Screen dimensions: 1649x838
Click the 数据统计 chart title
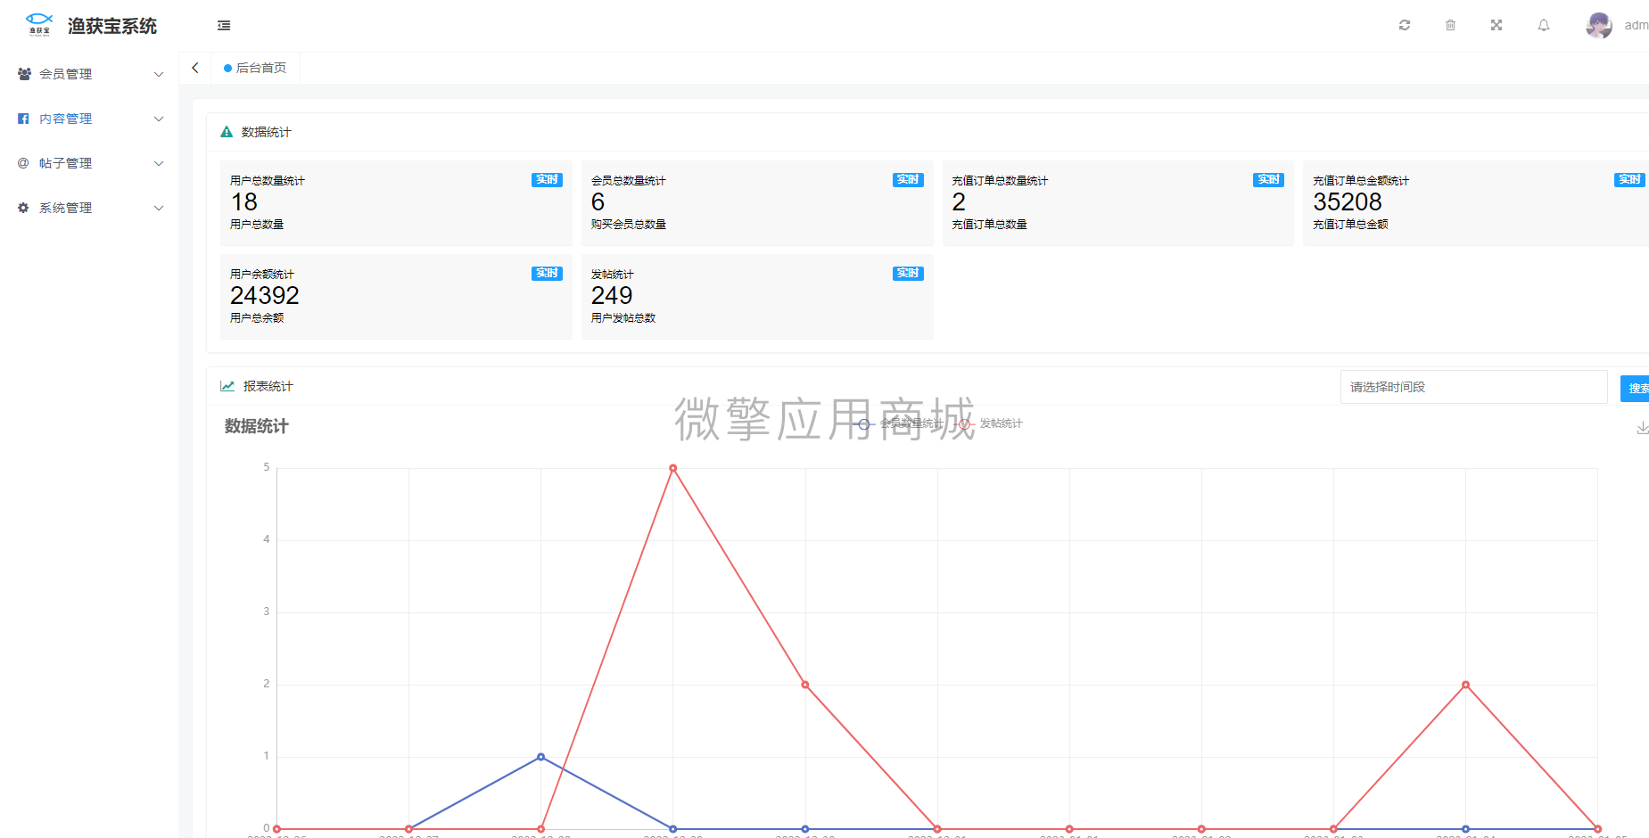257,426
